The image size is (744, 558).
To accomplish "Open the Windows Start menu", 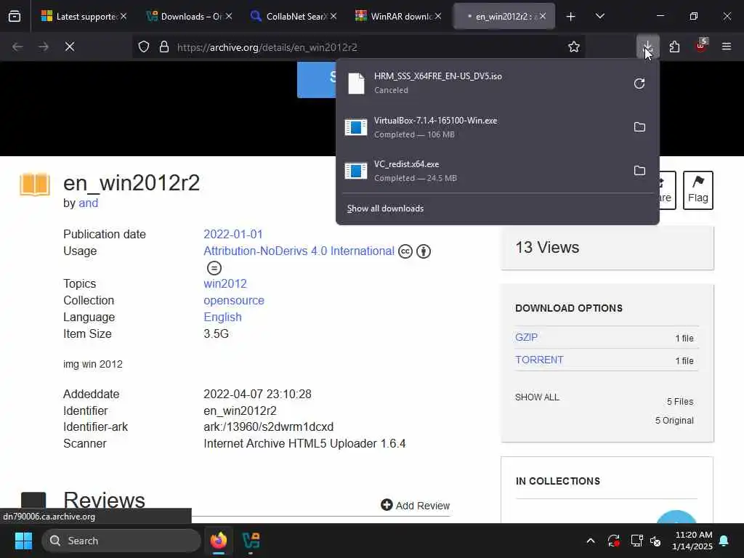I will tap(23, 541).
